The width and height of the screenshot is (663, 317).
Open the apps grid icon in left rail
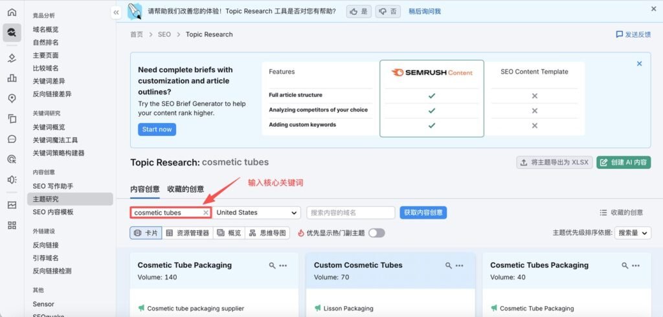12,225
